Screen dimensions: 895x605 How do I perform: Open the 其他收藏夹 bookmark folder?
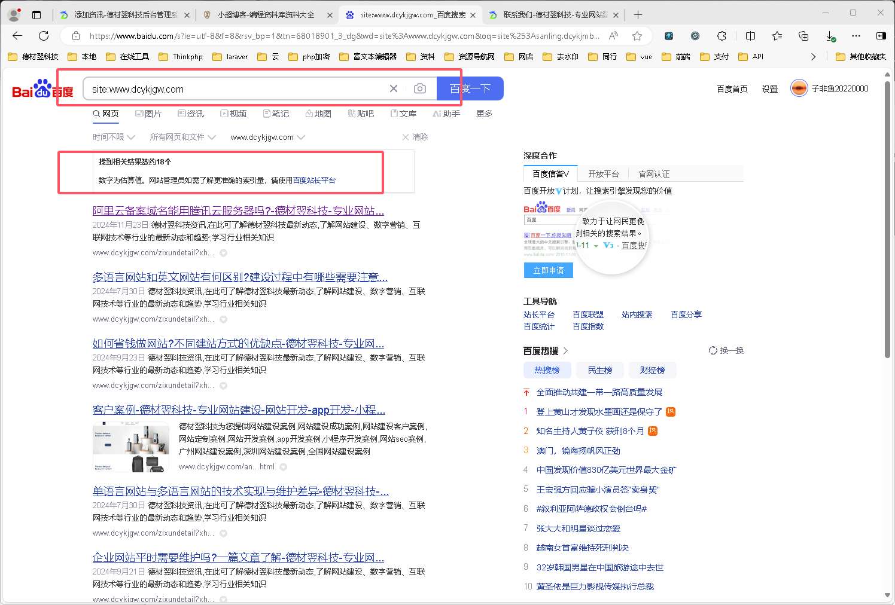coord(861,57)
